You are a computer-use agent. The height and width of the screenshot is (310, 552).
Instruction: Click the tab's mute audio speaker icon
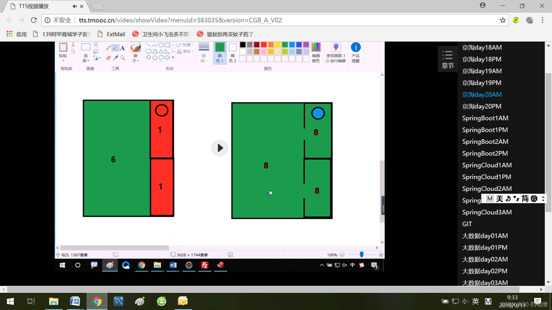click(x=75, y=6)
